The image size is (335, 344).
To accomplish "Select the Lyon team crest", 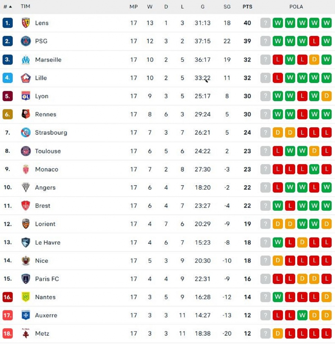I will point(25,96).
